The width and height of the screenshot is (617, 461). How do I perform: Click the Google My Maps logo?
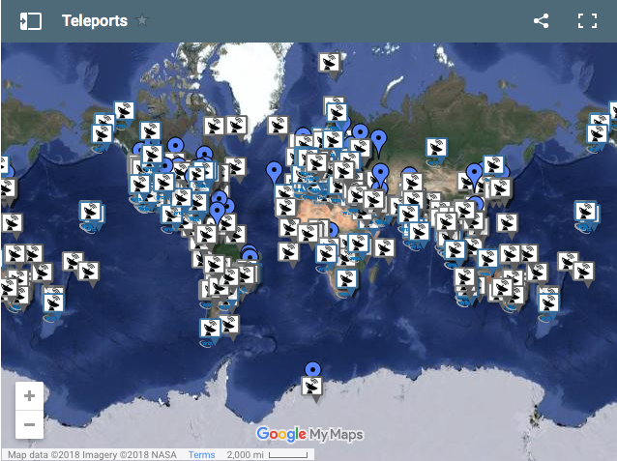click(310, 434)
